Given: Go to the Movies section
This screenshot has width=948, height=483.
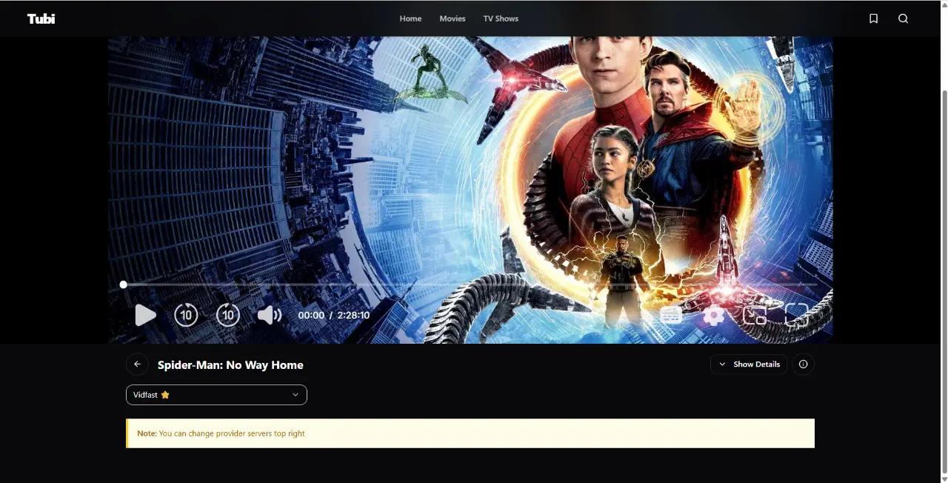Looking at the screenshot, I should coord(453,19).
